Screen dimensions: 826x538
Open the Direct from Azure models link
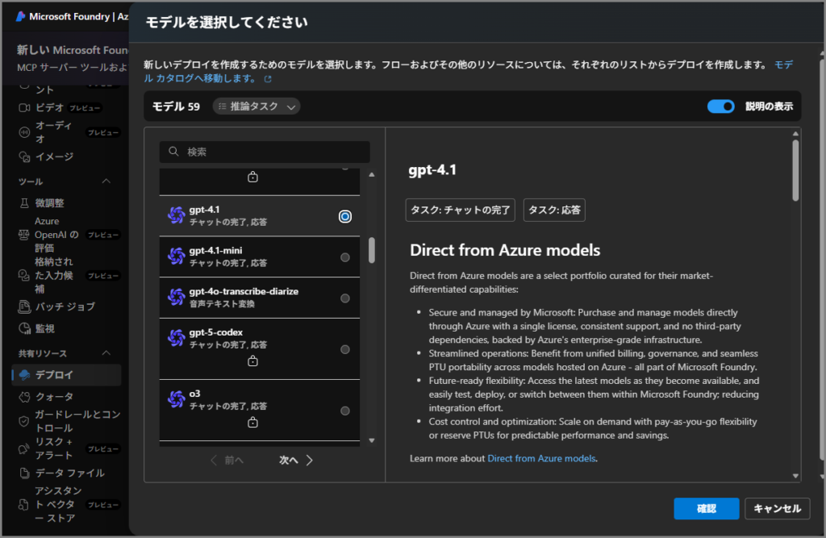(541, 458)
